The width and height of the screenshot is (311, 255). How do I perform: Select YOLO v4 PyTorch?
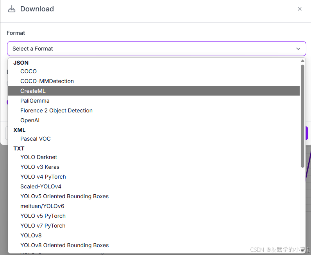pyautogui.click(x=154, y=177)
